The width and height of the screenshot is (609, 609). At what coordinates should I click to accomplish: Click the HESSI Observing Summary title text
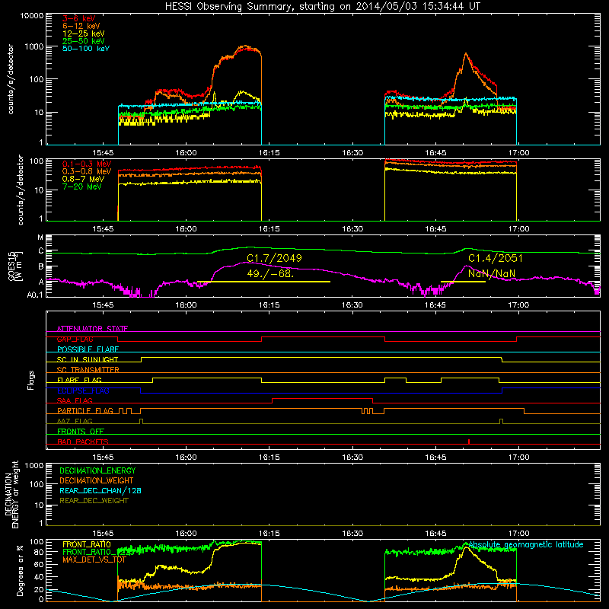coord(323,7)
